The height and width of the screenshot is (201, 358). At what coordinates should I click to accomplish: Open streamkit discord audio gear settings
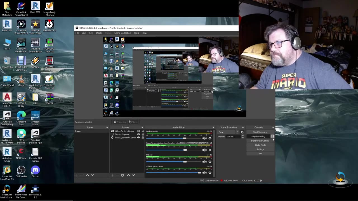click(210, 150)
